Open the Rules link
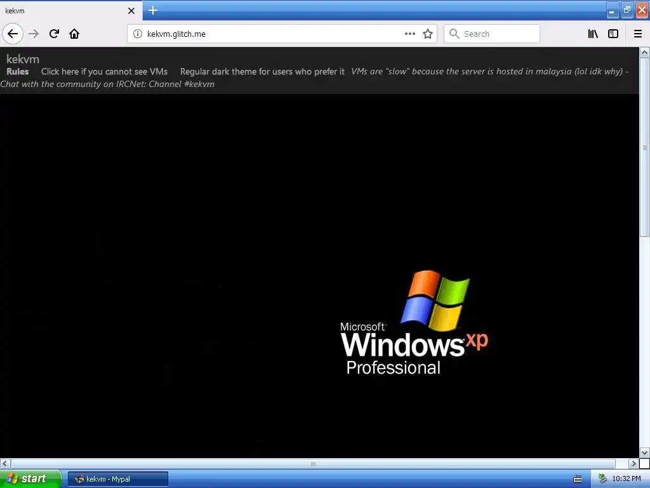650x488 pixels. 17,71
